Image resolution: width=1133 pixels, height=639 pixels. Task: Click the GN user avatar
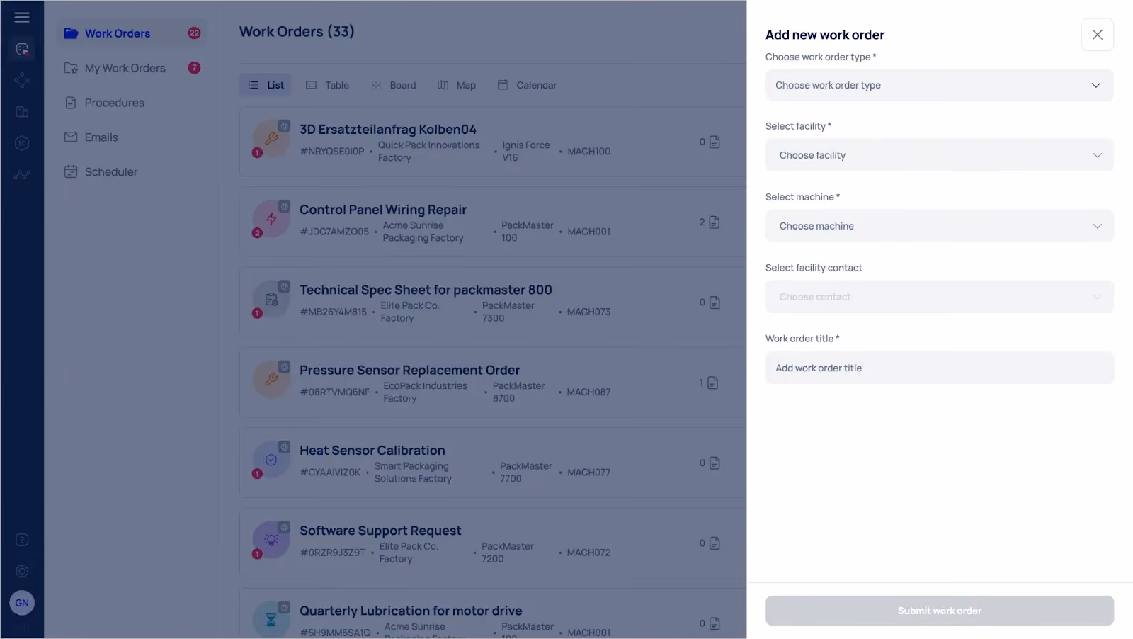point(22,603)
